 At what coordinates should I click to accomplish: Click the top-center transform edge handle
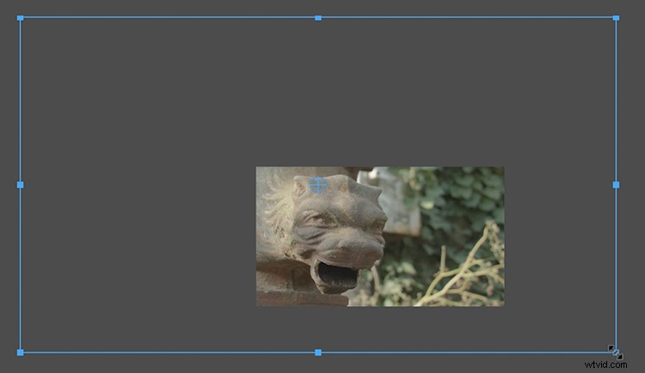[318, 18]
